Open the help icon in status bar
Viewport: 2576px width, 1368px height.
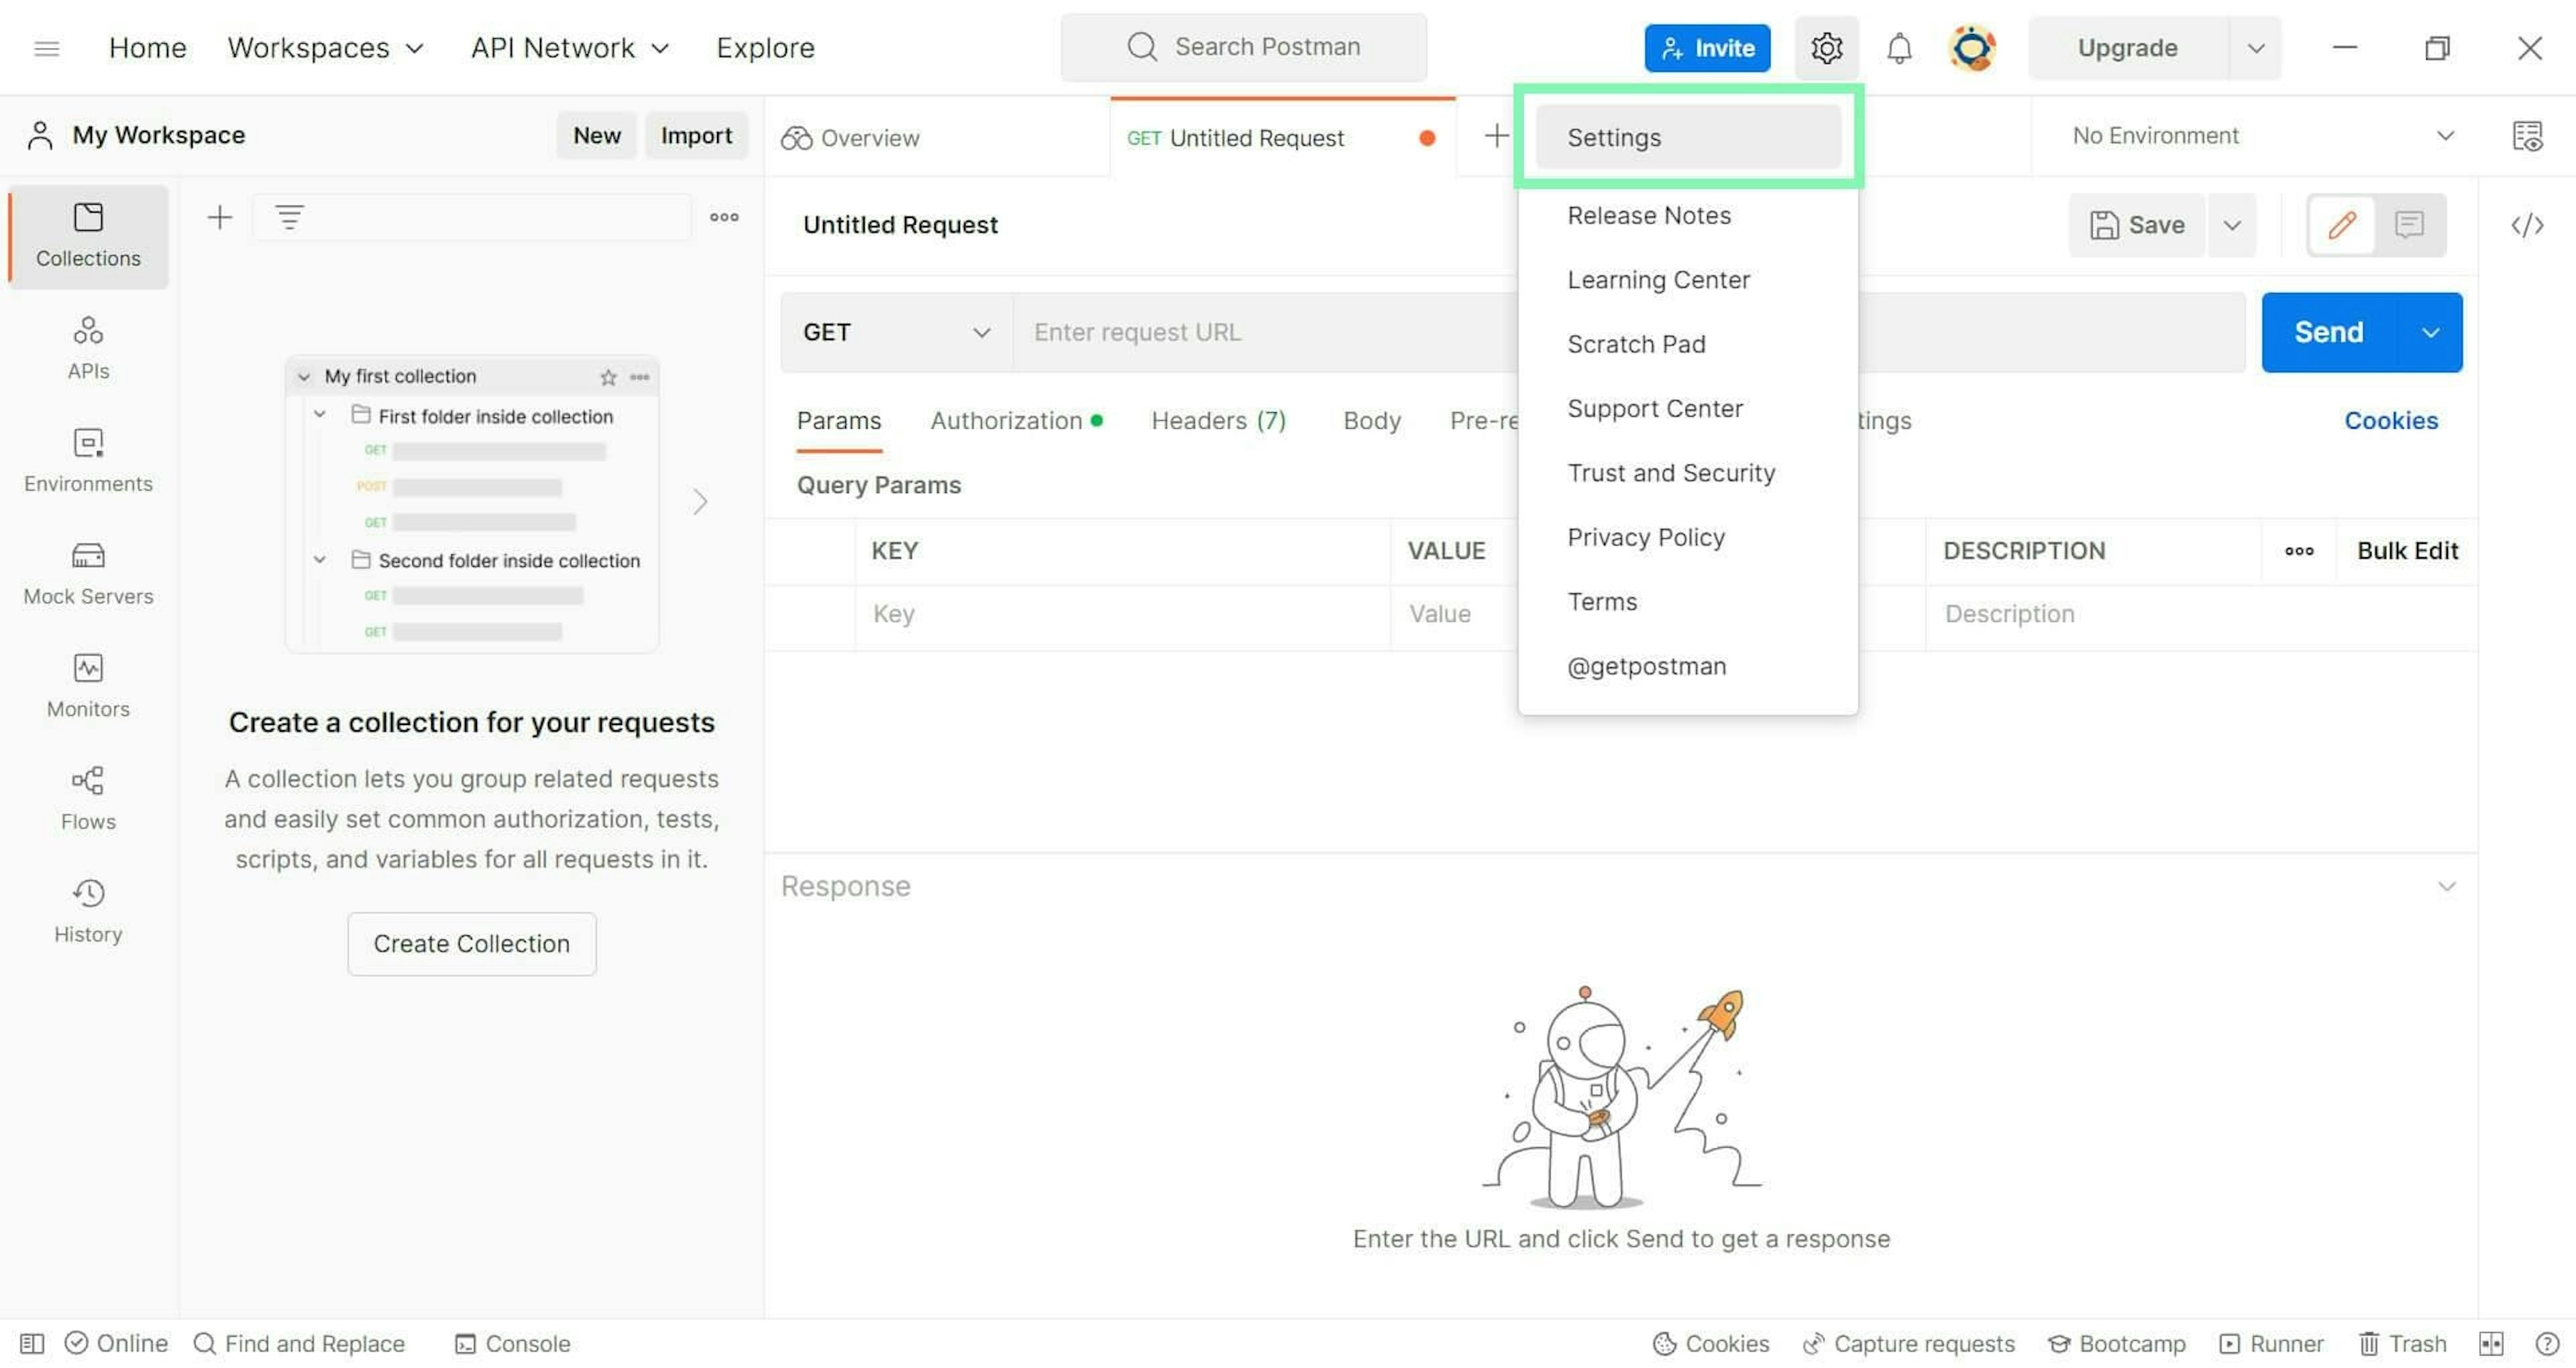click(2546, 1343)
